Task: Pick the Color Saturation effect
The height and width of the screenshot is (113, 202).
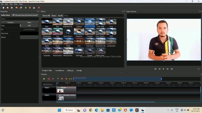Action: coord(100,33)
